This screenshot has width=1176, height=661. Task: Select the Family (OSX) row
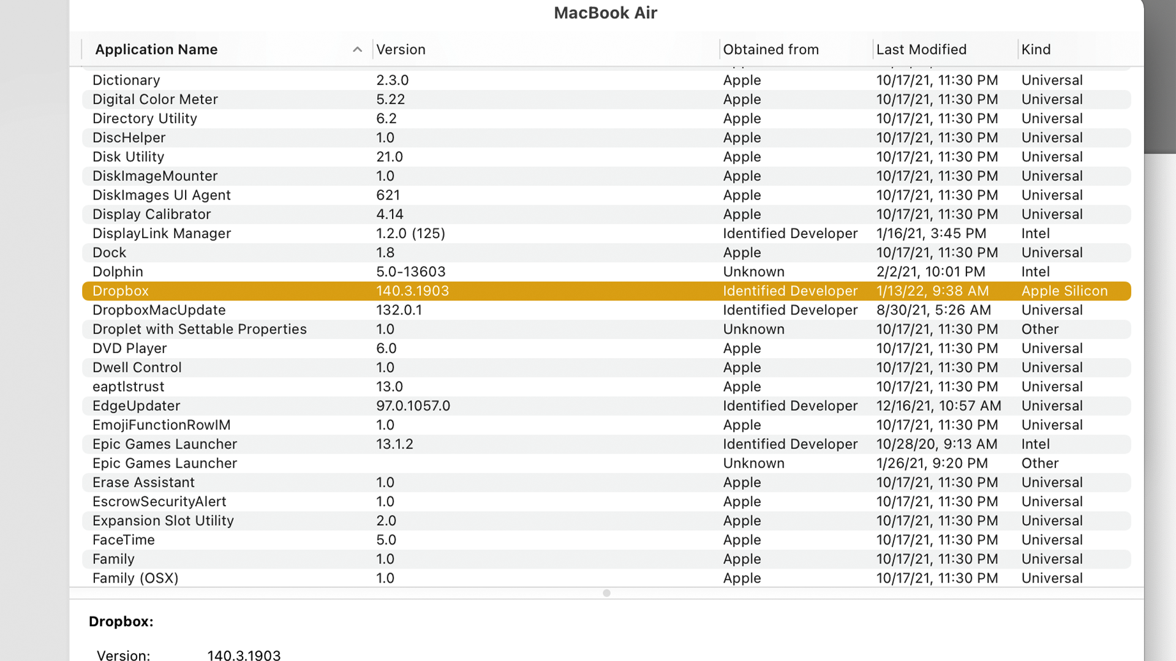(x=606, y=578)
